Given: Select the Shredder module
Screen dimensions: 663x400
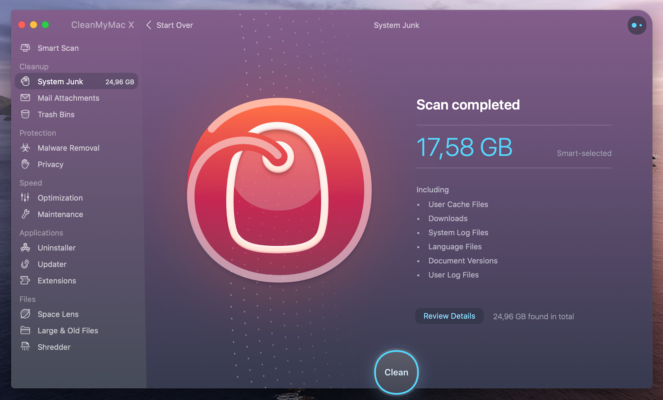Looking at the screenshot, I should [x=54, y=347].
